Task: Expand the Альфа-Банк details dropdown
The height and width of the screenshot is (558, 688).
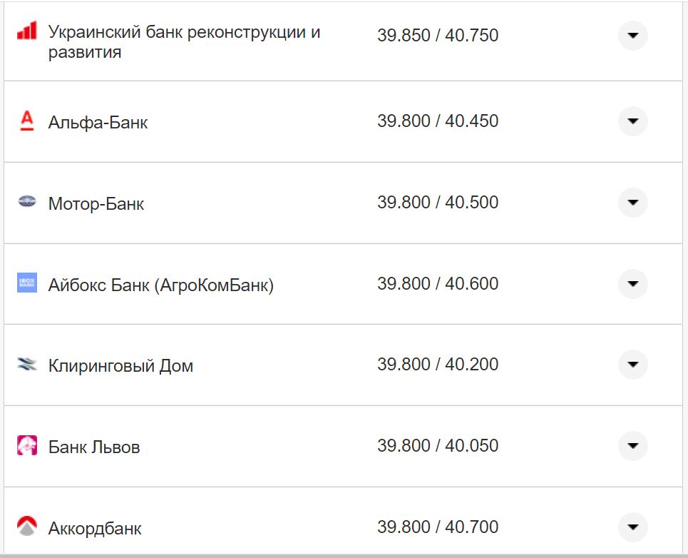Action: click(x=632, y=121)
